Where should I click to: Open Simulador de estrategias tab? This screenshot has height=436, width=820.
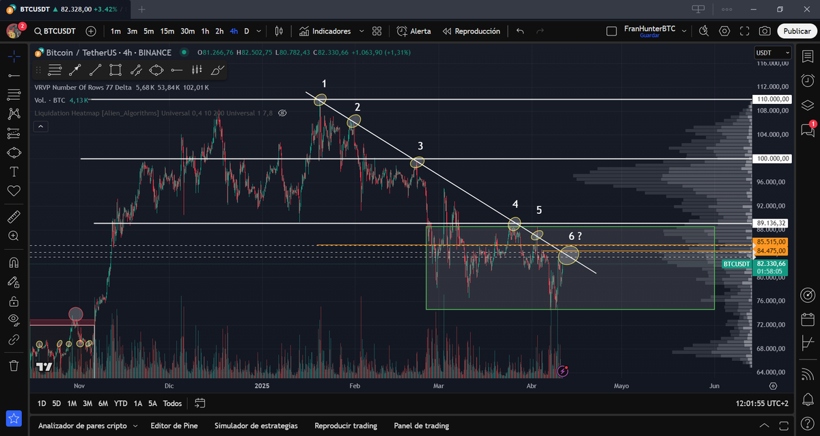tap(256, 426)
